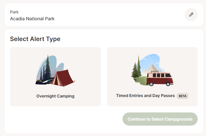The width and height of the screenshot is (206, 136).
Task: Click the Overnight Camping label text
Action: coord(55,96)
